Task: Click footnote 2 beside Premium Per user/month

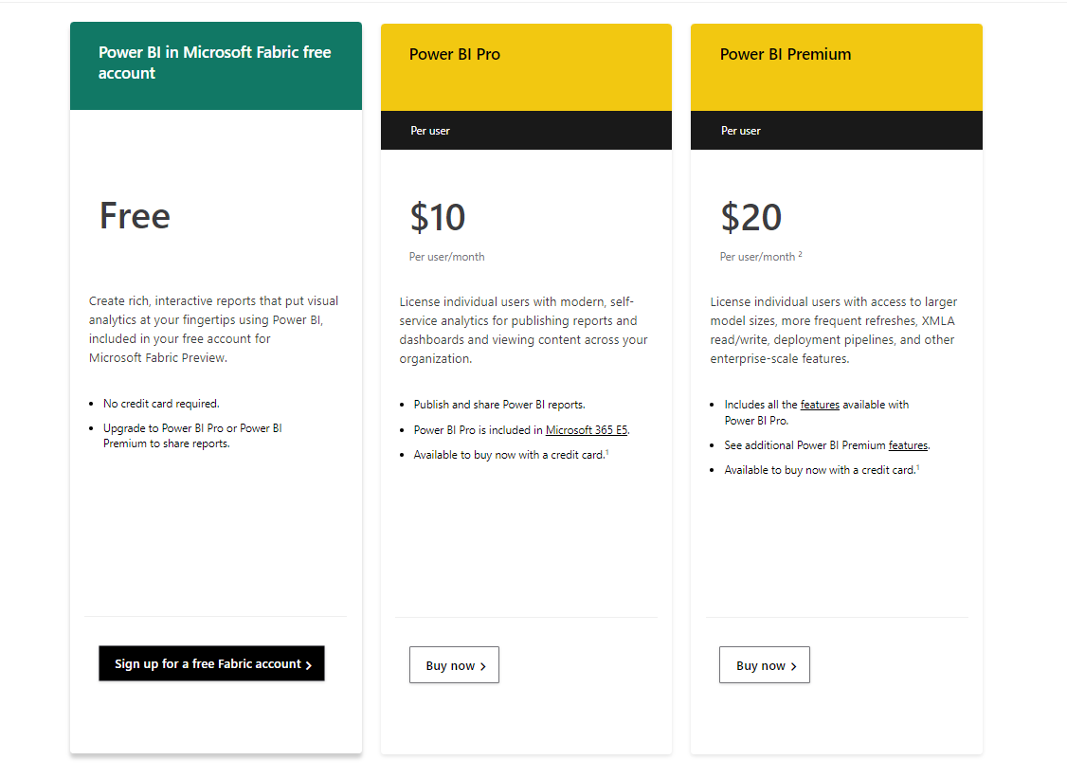Action: [800, 254]
